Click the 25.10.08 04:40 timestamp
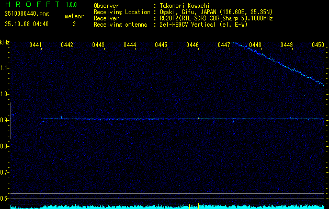Screen dimensions: 329x209 [x=27, y=24]
